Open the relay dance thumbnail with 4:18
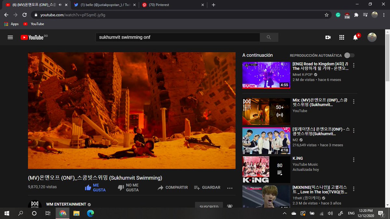Screen dimensions: 390x219 (266, 141)
